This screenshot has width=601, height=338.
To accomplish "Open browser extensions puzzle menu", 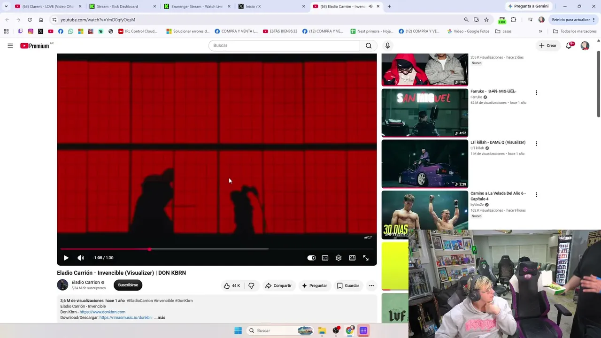I will pos(514,20).
